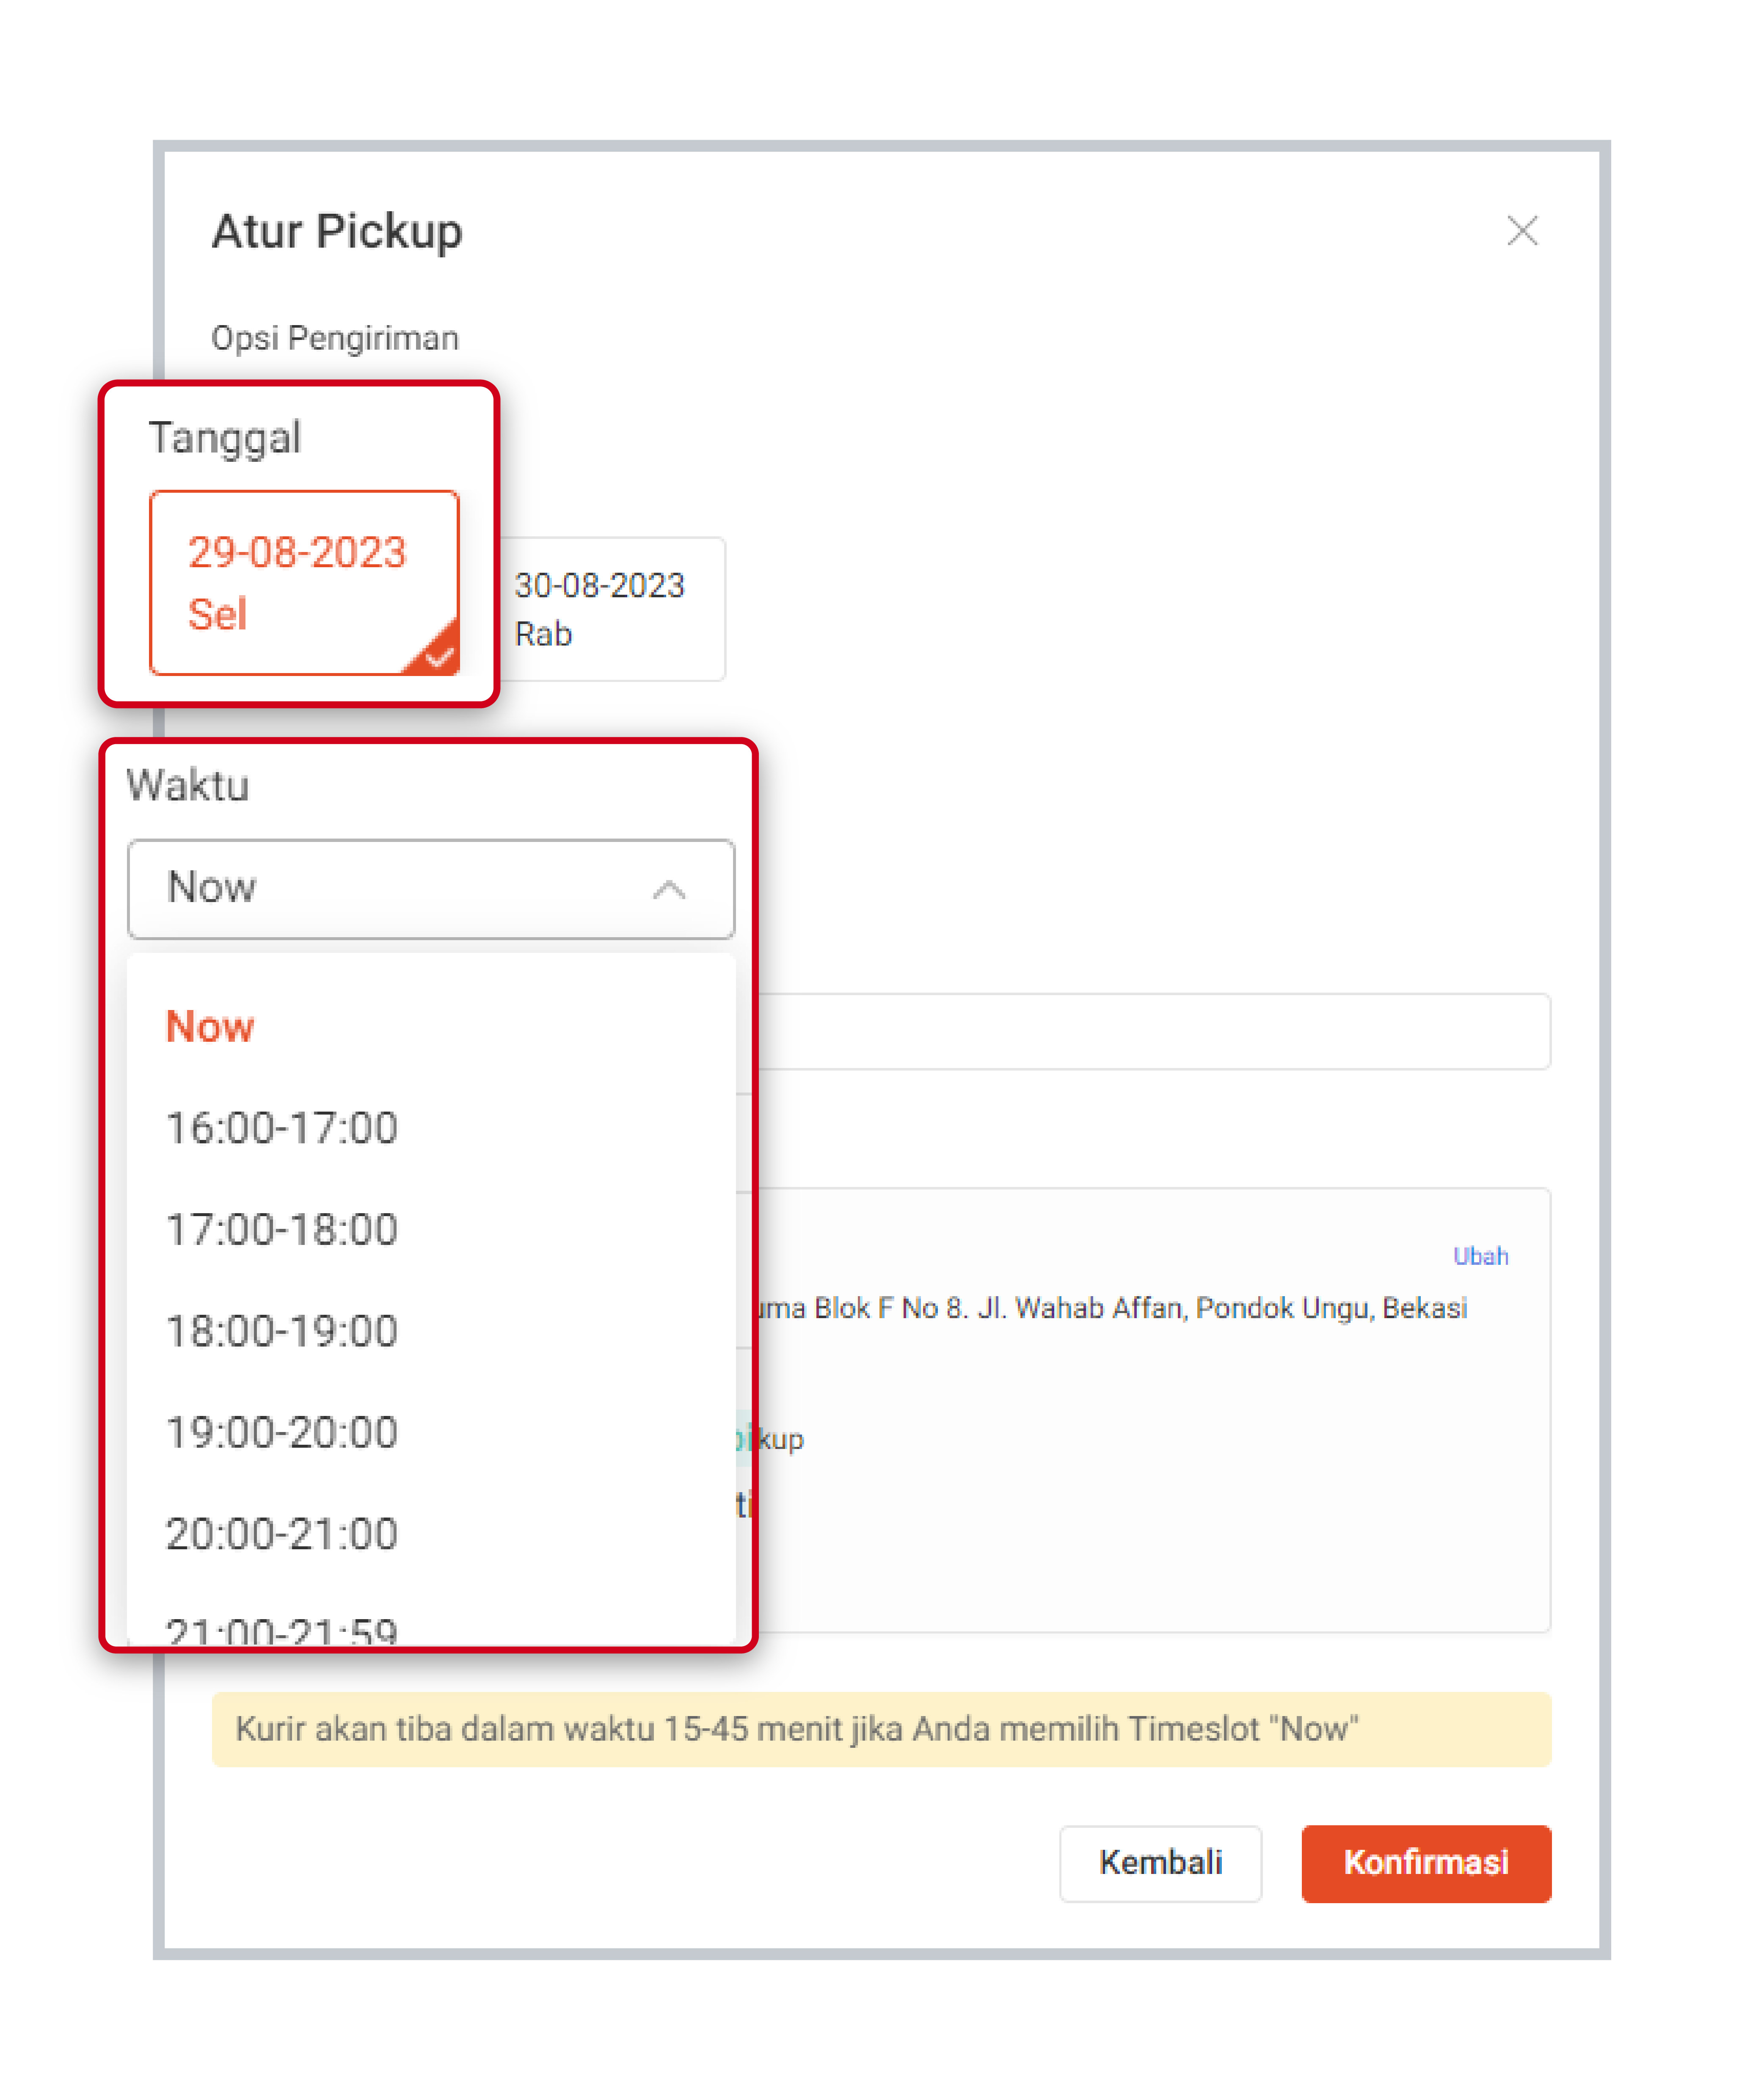Choose the highlighted Now timeslot option
1764x2100 pixels.
click(x=210, y=1027)
